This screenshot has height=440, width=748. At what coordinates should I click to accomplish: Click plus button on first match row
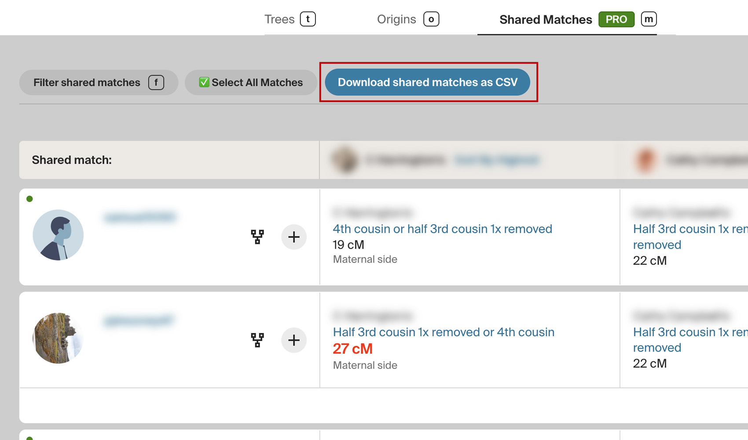click(x=294, y=237)
